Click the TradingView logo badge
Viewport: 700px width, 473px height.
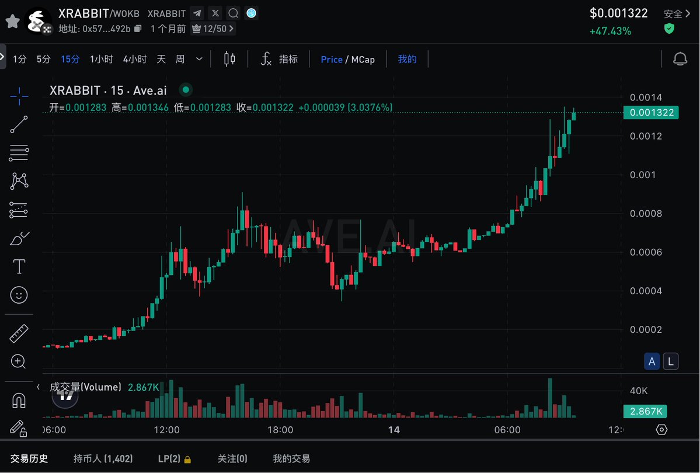click(65, 396)
